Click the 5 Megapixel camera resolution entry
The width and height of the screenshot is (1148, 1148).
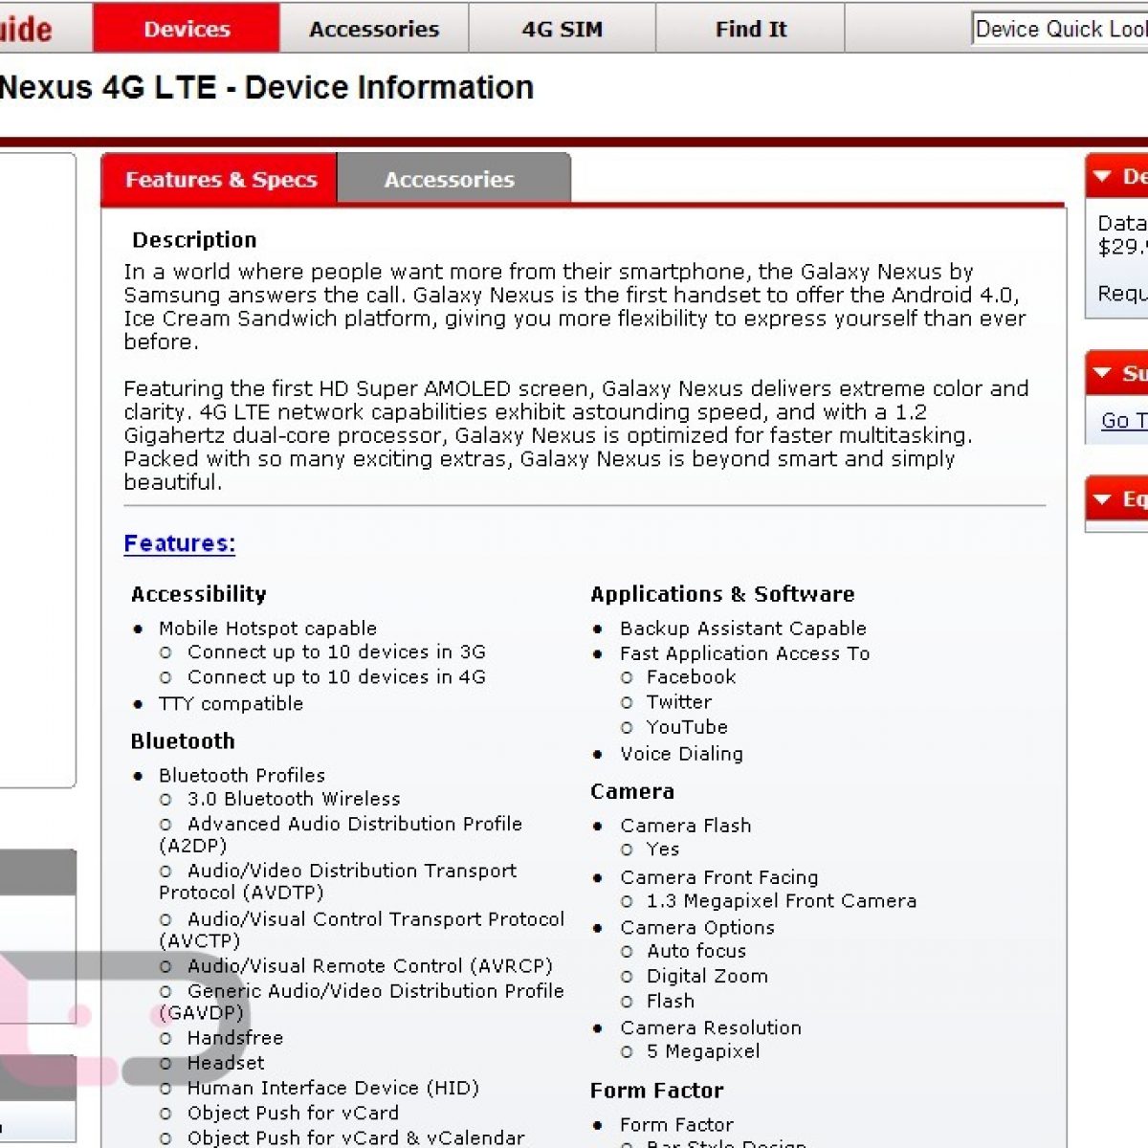coord(703,1051)
